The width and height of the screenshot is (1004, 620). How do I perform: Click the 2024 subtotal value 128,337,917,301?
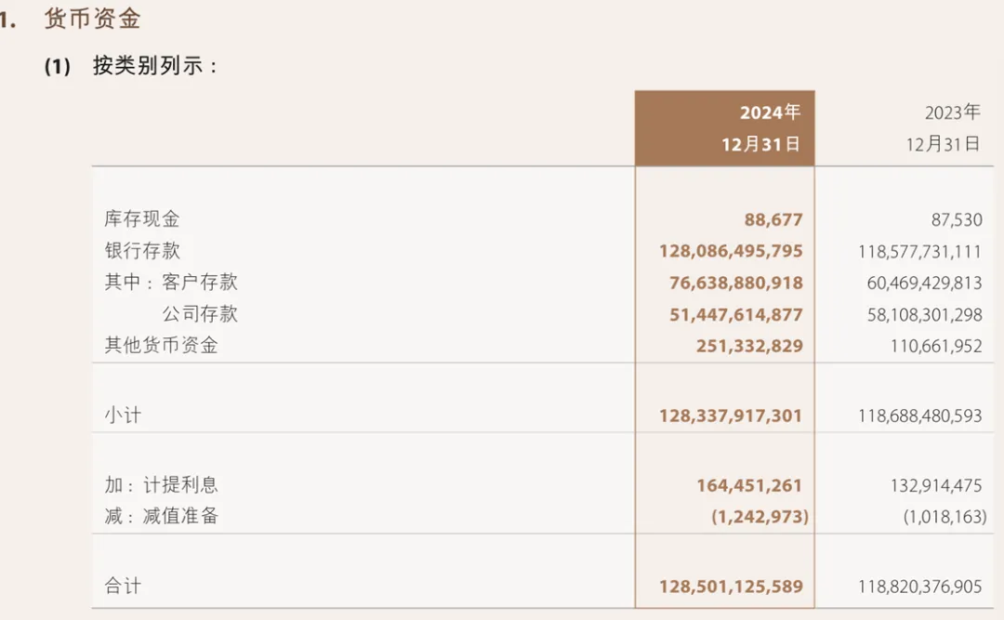coord(731,416)
